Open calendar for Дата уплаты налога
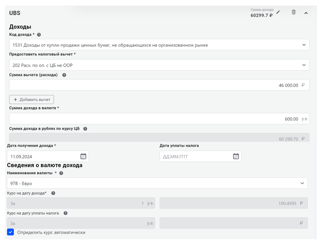The height and width of the screenshot is (246, 319). 236,156
